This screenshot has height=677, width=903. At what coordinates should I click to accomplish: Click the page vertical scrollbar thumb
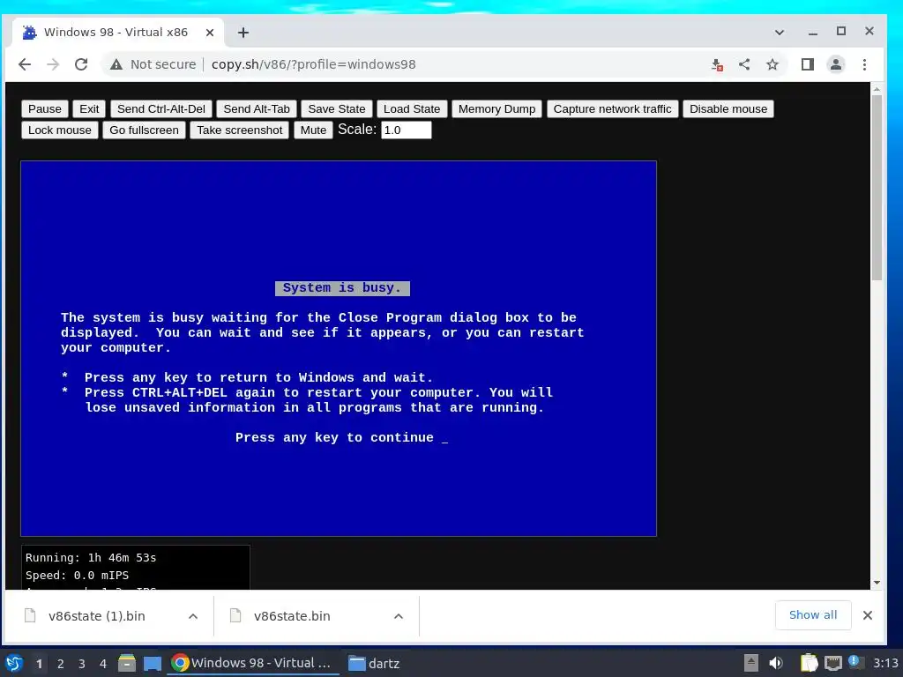(877, 187)
